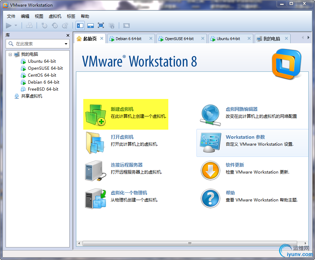This screenshot has width=315, height=260.
Task: Click the Unity mode toolbar icon
Action: point(112,25)
